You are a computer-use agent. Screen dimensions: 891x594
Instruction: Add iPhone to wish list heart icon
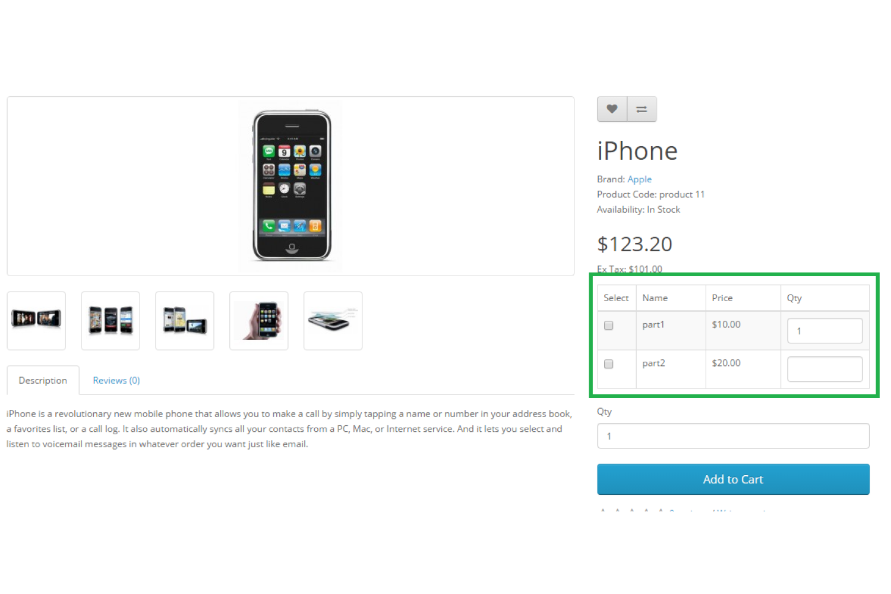612,109
